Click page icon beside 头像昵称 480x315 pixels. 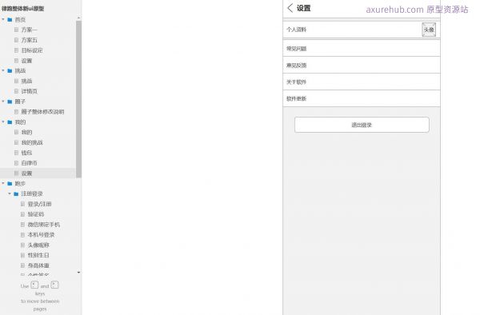[22, 245]
